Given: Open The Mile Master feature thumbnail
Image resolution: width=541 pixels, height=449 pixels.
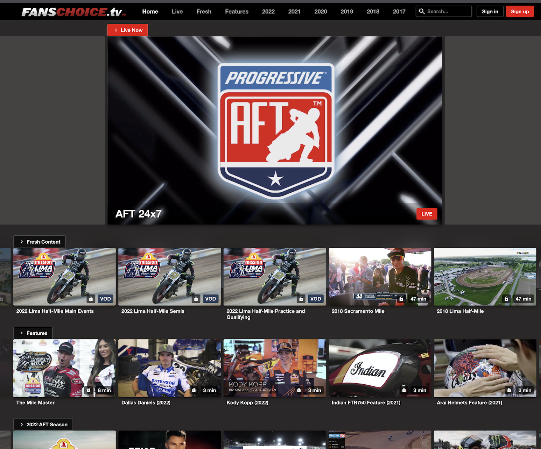Looking at the screenshot, I should click(x=64, y=368).
